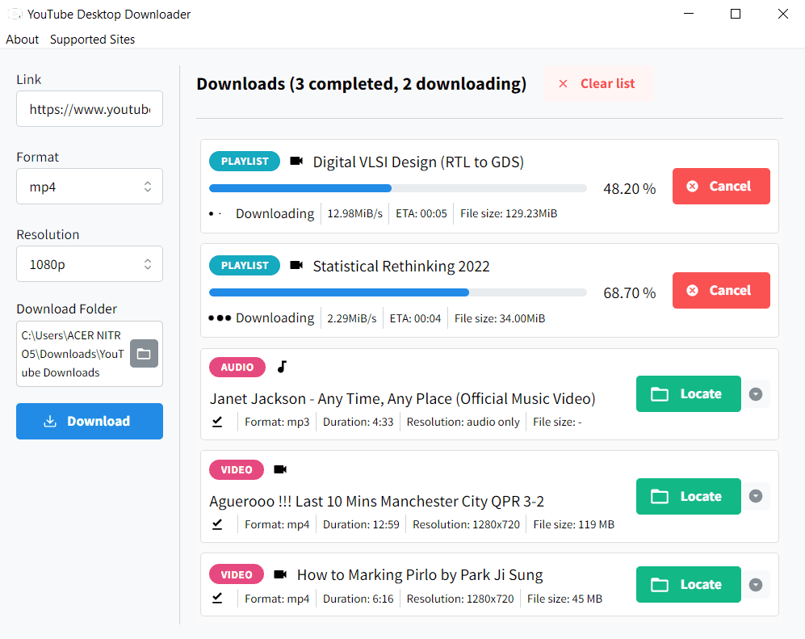Click camera icon beside Statistical Rethinking 2022

point(296,266)
